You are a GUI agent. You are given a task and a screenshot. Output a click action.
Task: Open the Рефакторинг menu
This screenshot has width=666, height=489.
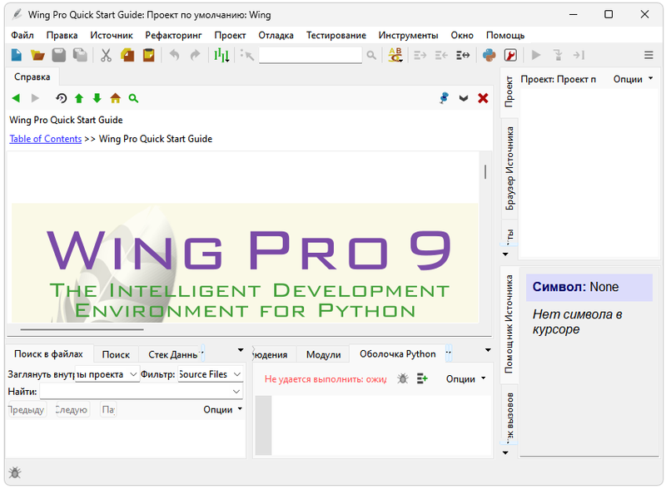173,35
